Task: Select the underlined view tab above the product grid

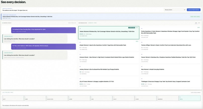Action: coord(196,23)
